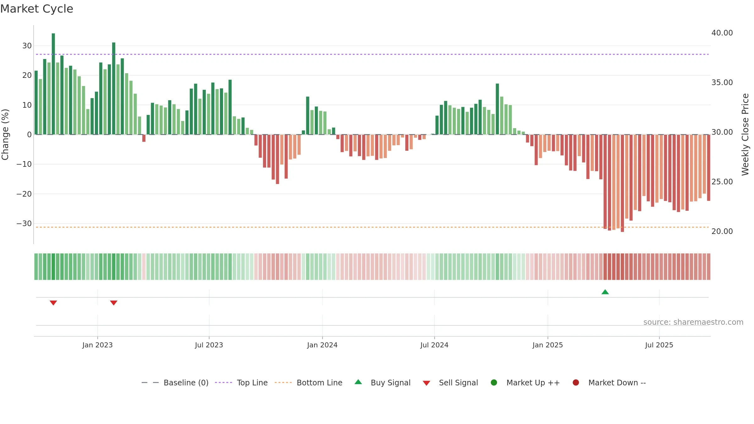Viewport: 754px width, 424px height.
Task: Click the Weekly Close Price axis title
Action: [x=745, y=134]
